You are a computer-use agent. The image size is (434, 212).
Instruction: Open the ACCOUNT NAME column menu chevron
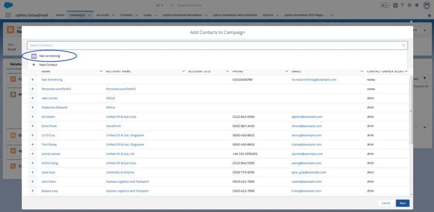[x=183, y=71]
